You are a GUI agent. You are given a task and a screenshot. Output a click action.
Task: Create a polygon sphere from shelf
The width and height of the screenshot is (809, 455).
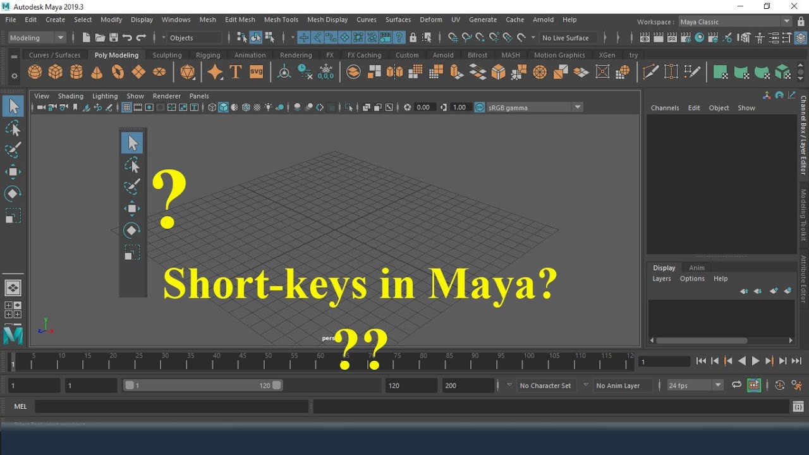[35, 72]
